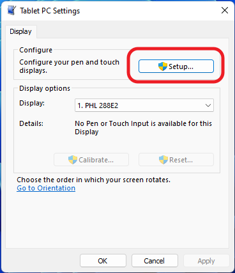Image resolution: width=235 pixels, height=273 pixels.
Task: Click the shield icon beside Reset
Action: pyautogui.click(x=163, y=160)
